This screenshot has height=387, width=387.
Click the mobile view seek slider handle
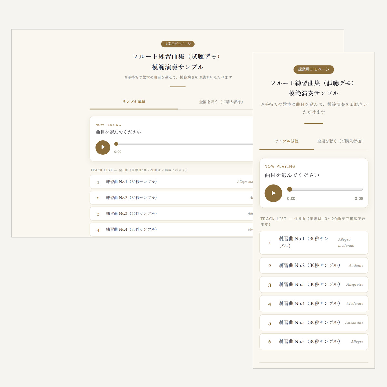tap(290, 189)
